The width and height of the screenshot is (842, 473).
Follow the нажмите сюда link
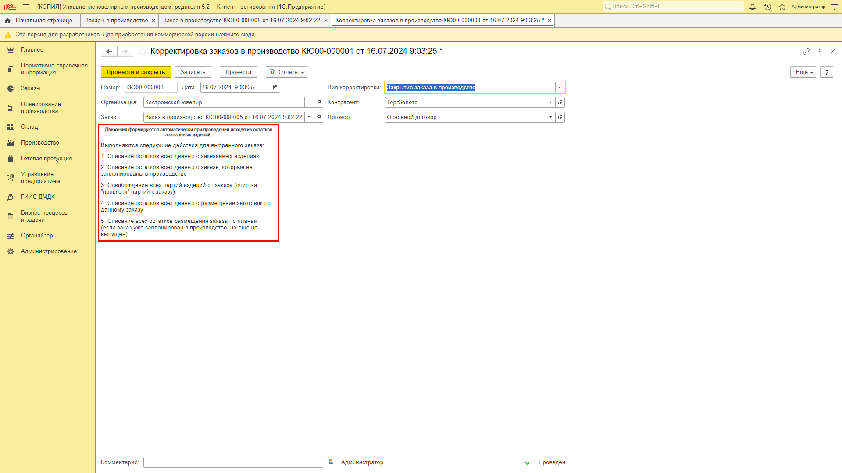[235, 35]
